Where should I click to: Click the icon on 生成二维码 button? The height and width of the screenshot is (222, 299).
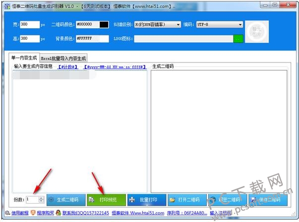(51, 200)
